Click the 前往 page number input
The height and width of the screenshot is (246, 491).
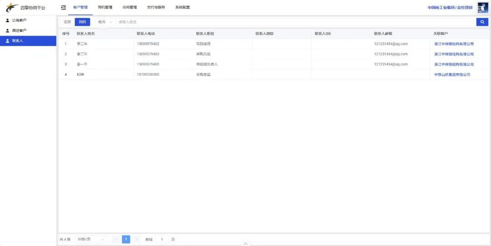(x=162, y=240)
